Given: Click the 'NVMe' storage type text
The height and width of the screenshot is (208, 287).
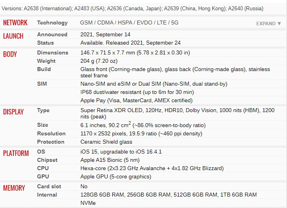Looking at the screenshot, I should tap(88, 203).
